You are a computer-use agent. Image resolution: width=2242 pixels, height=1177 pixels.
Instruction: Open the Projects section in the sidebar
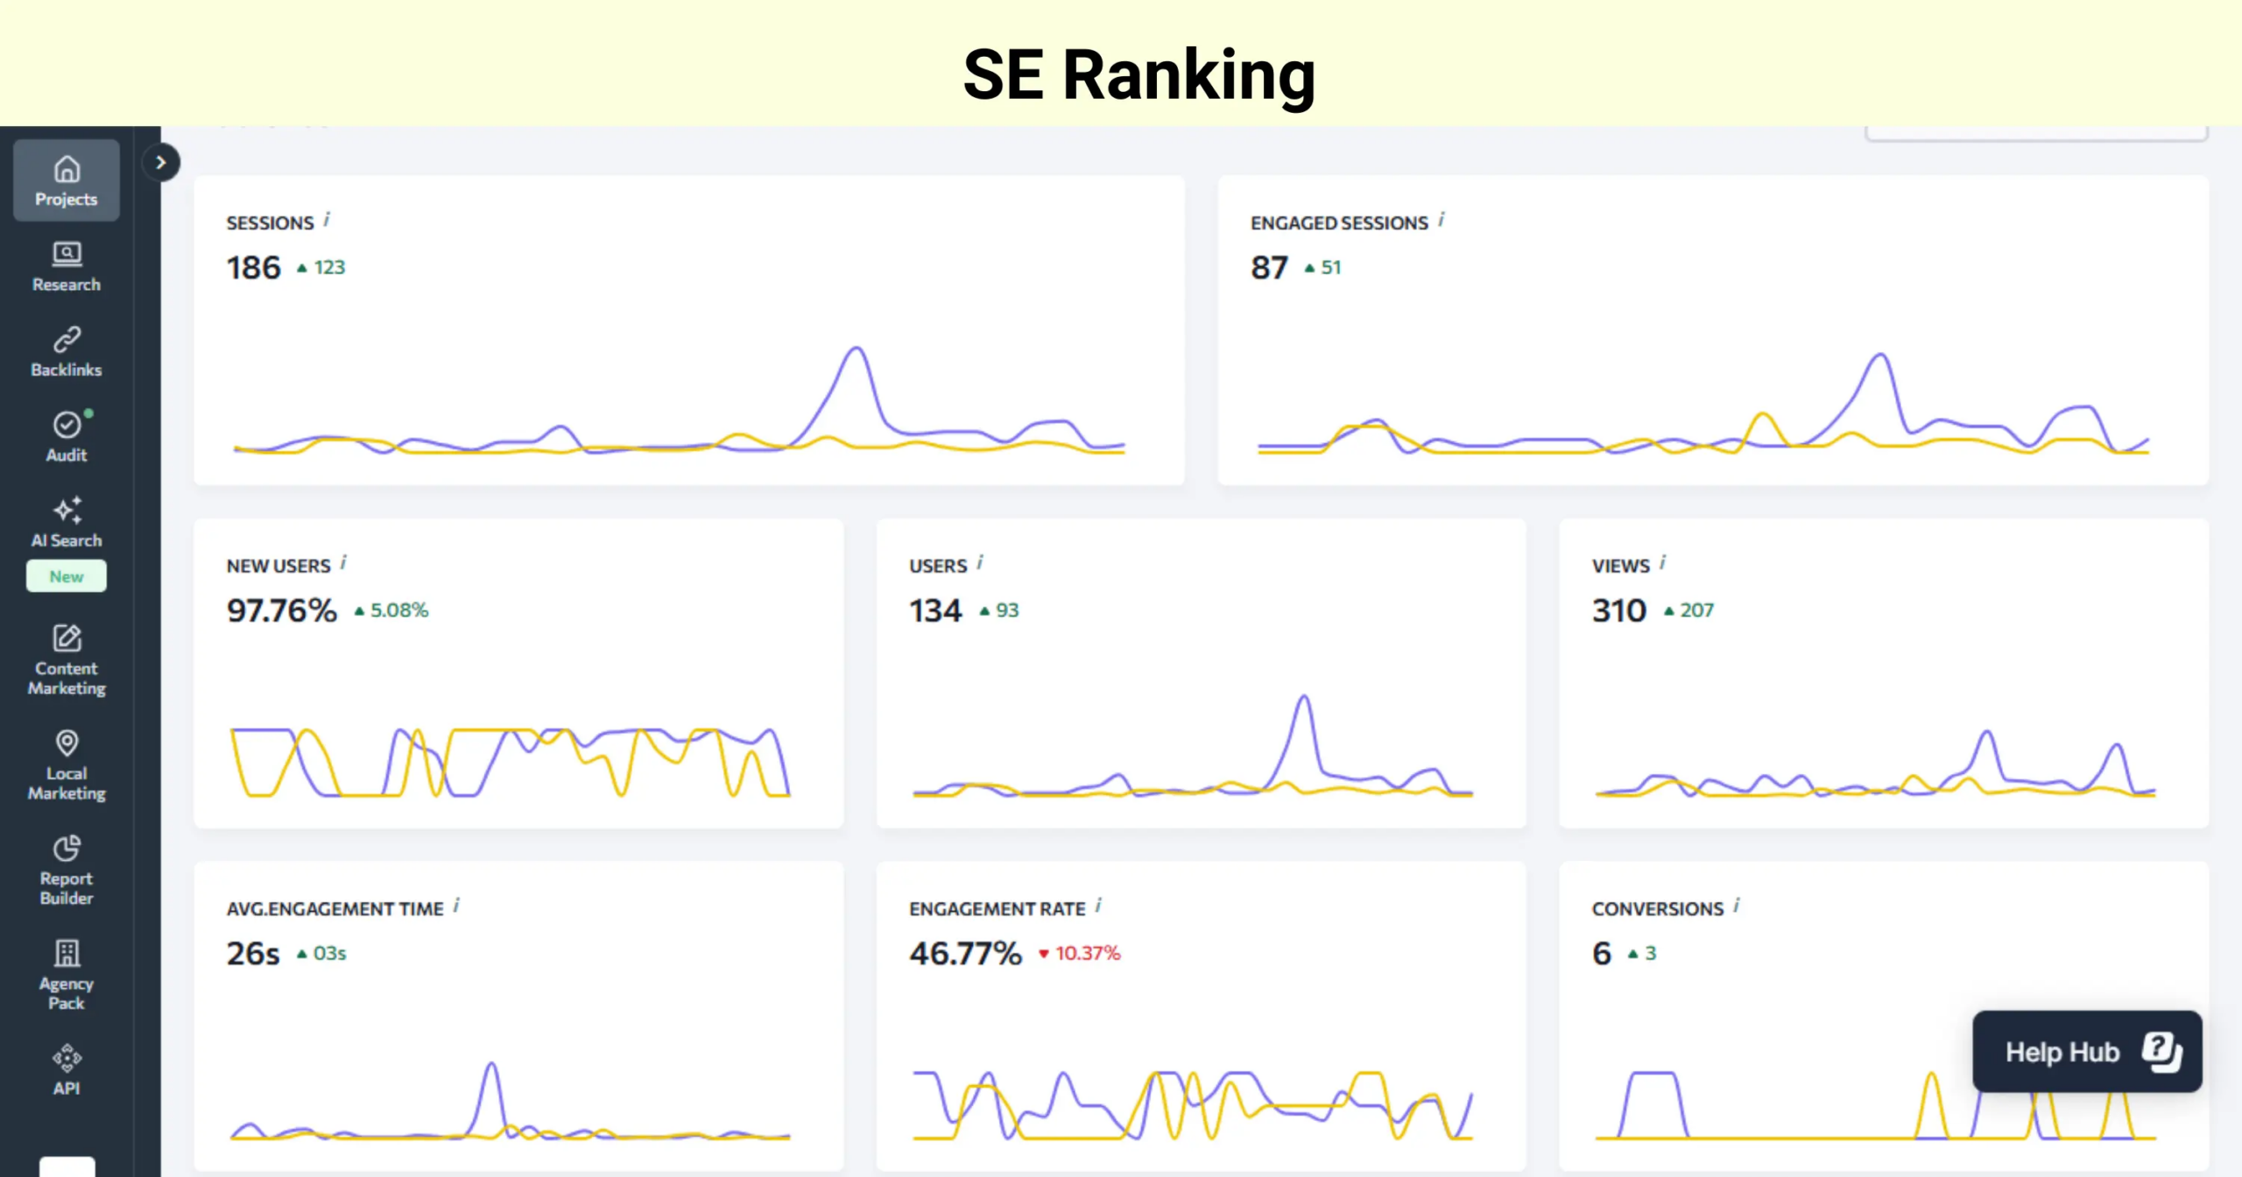click(66, 180)
